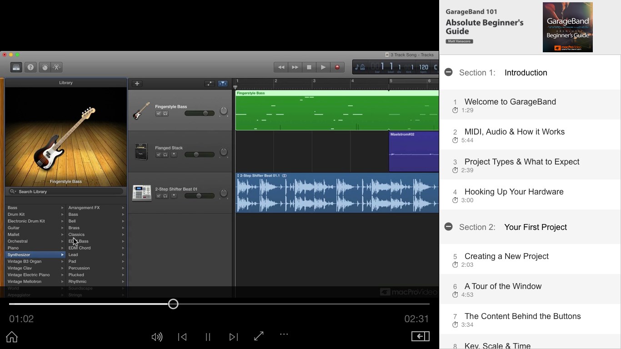The image size is (621, 349).
Task: Enable input monitoring on Flanged Stack
Action: click(174, 155)
